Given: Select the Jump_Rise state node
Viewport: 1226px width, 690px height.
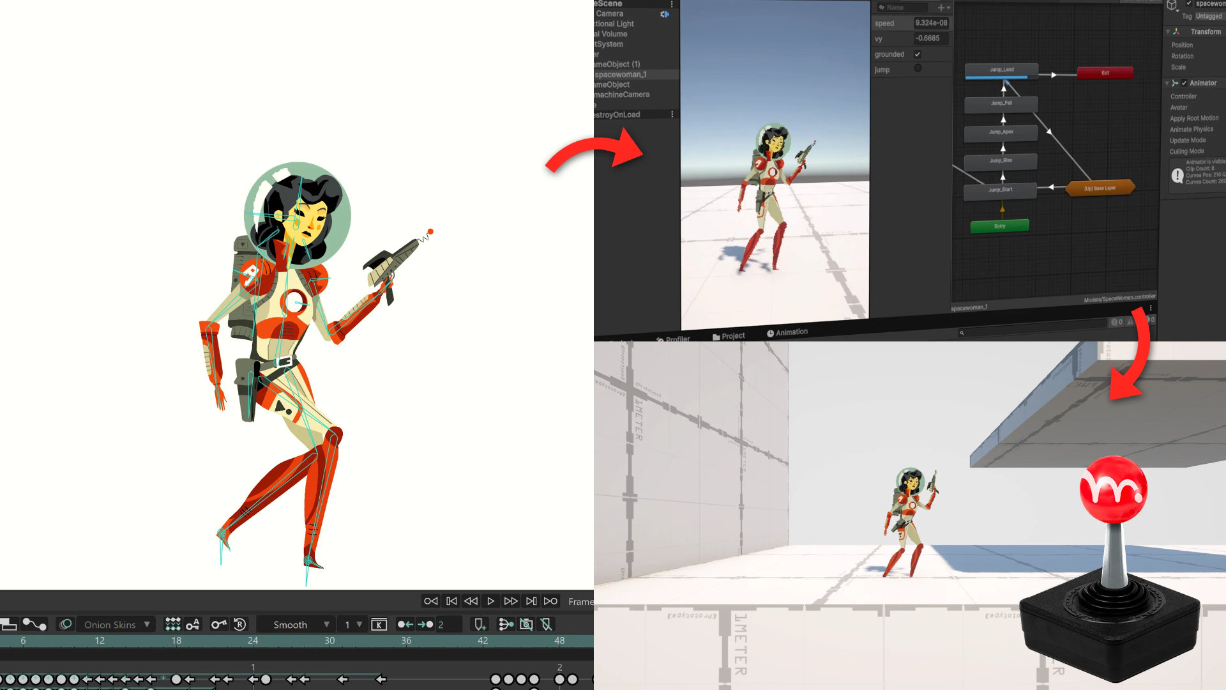Looking at the screenshot, I should pyautogui.click(x=1001, y=161).
